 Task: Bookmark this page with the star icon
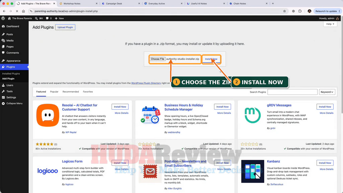284,11
